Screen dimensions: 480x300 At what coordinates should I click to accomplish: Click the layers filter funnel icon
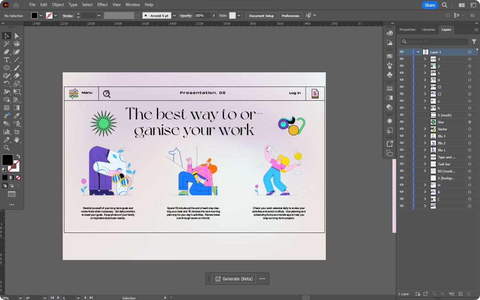(x=474, y=42)
